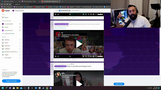
Task: Share the HasanAbi cancer patient post
Action: tap(68, 60)
